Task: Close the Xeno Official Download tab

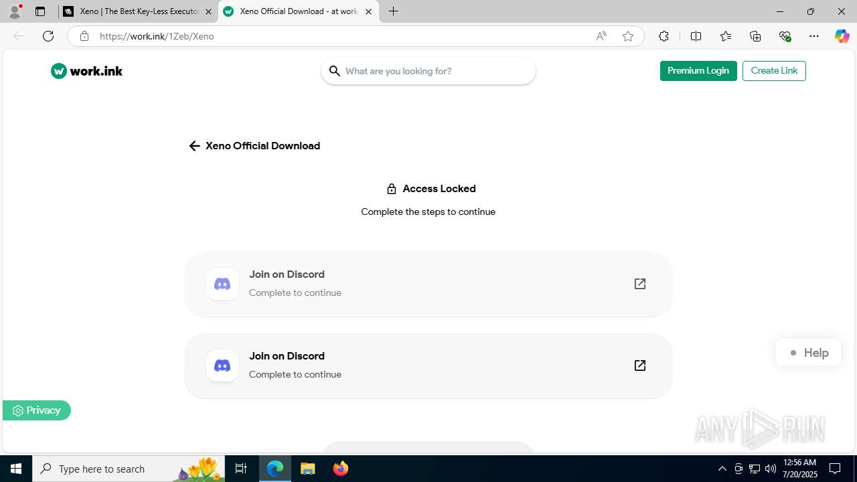Action: click(368, 11)
